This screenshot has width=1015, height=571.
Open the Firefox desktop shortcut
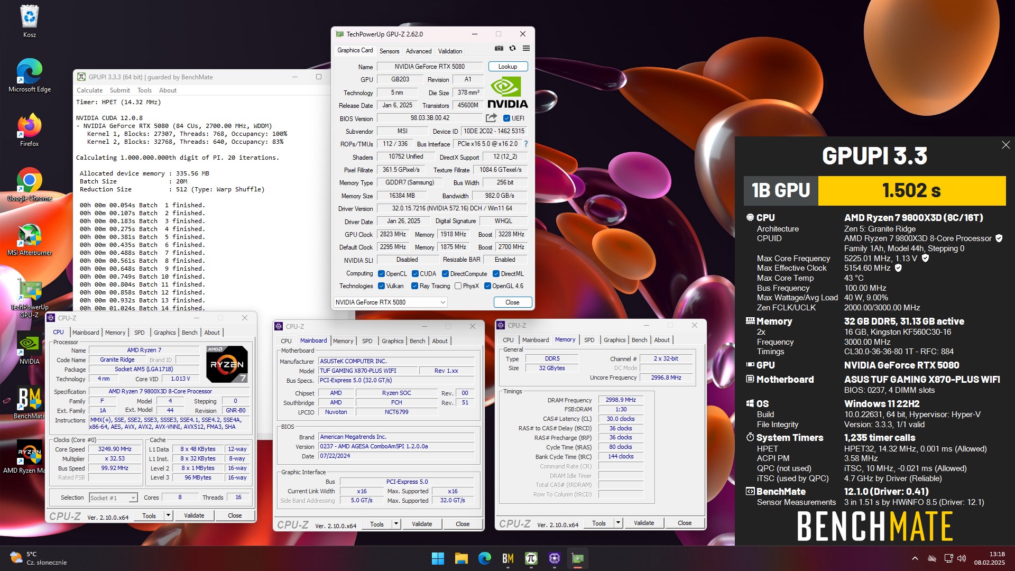30,130
